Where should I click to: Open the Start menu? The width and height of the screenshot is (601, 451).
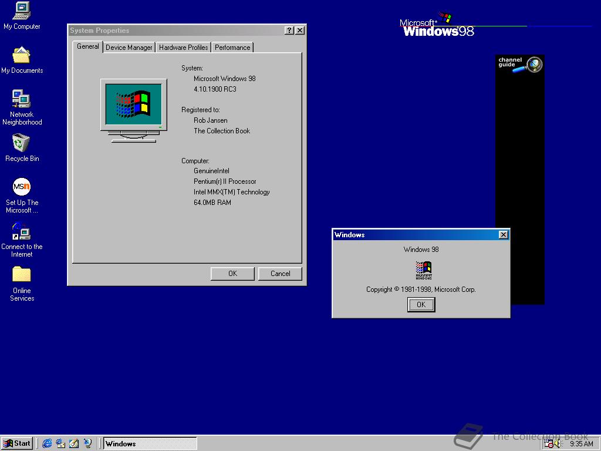pyautogui.click(x=17, y=443)
